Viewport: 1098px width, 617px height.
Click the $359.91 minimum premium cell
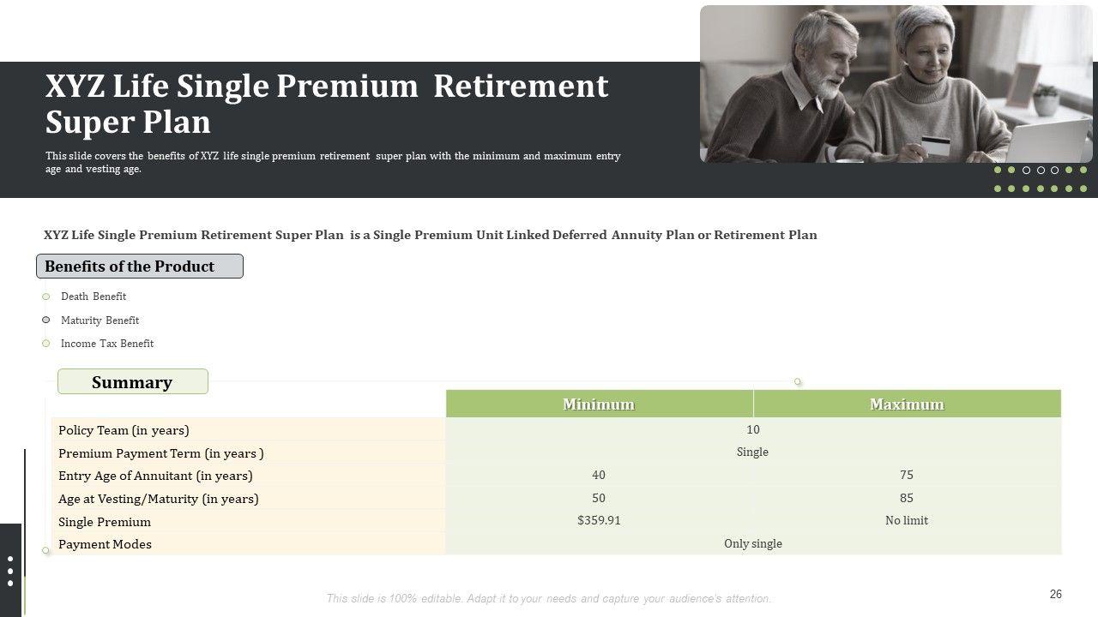599,520
